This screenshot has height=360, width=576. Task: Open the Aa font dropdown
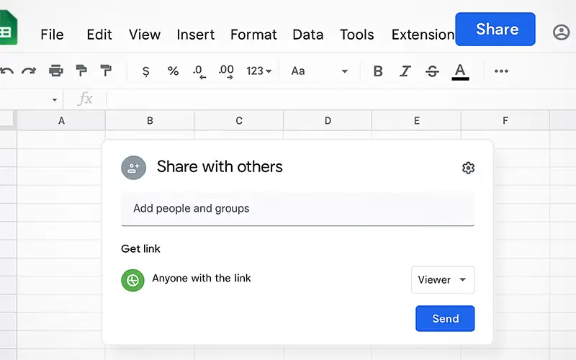click(x=319, y=71)
